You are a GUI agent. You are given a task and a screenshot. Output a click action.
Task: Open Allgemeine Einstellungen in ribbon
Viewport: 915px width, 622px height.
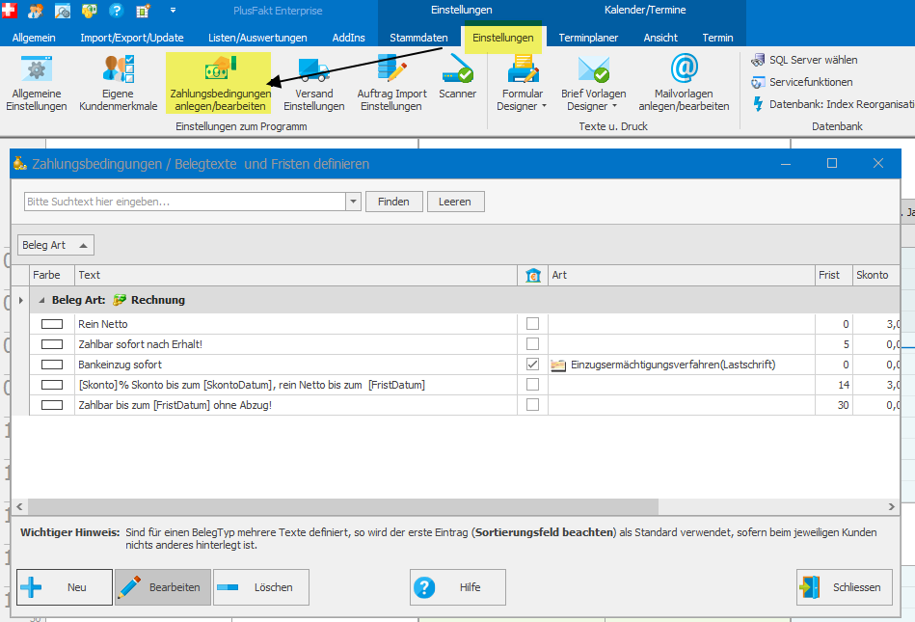[x=37, y=83]
